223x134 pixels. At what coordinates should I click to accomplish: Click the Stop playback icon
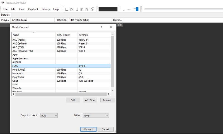tap(67, 9)
